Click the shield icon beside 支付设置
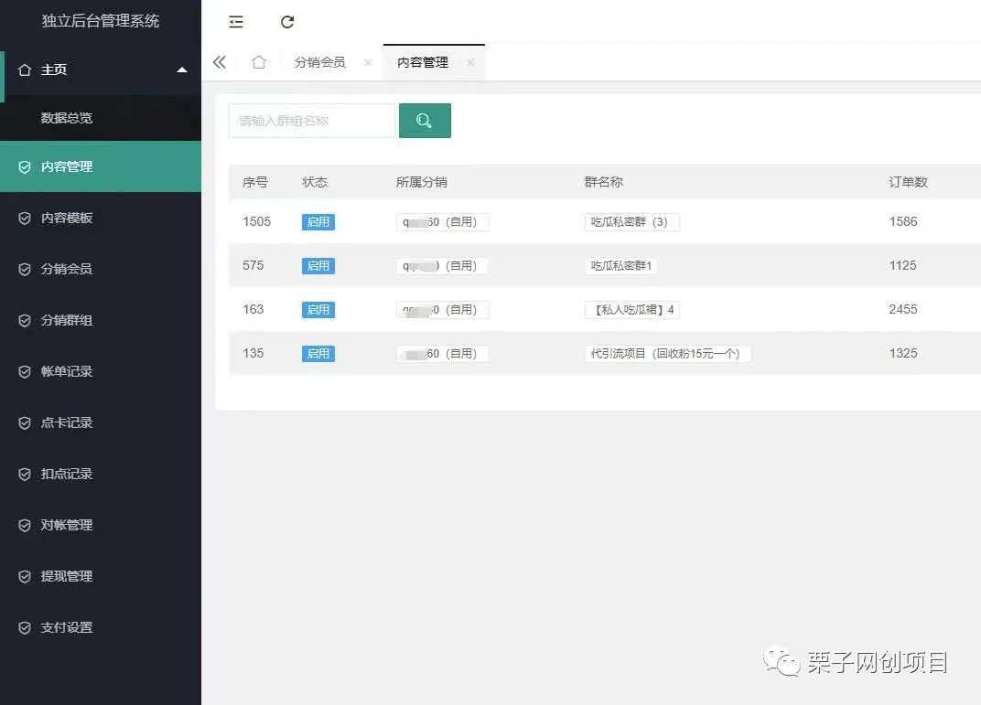This screenshot has height=705, width=981. (x=22, y=627)
